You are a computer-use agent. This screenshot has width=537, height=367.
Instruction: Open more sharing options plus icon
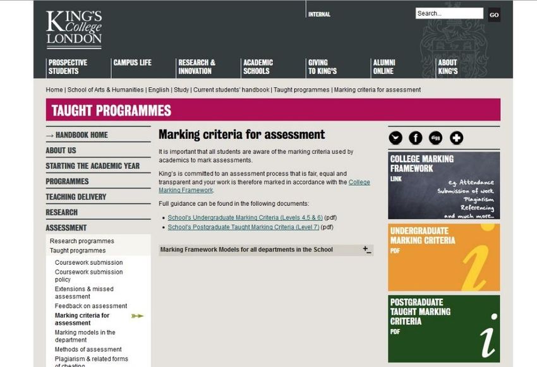[x=456, y=138]
